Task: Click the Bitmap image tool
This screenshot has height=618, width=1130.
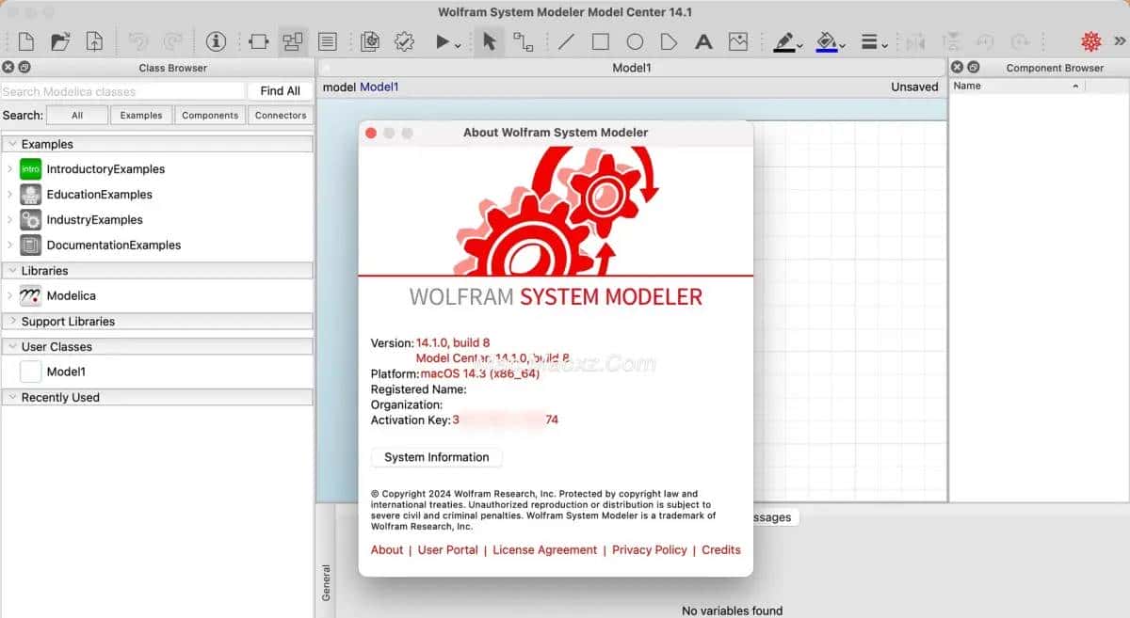Action: coord(738,41)
